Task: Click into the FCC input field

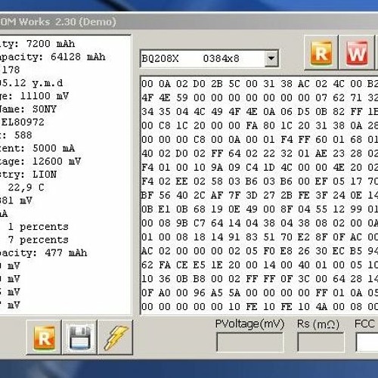Action: 367,342
